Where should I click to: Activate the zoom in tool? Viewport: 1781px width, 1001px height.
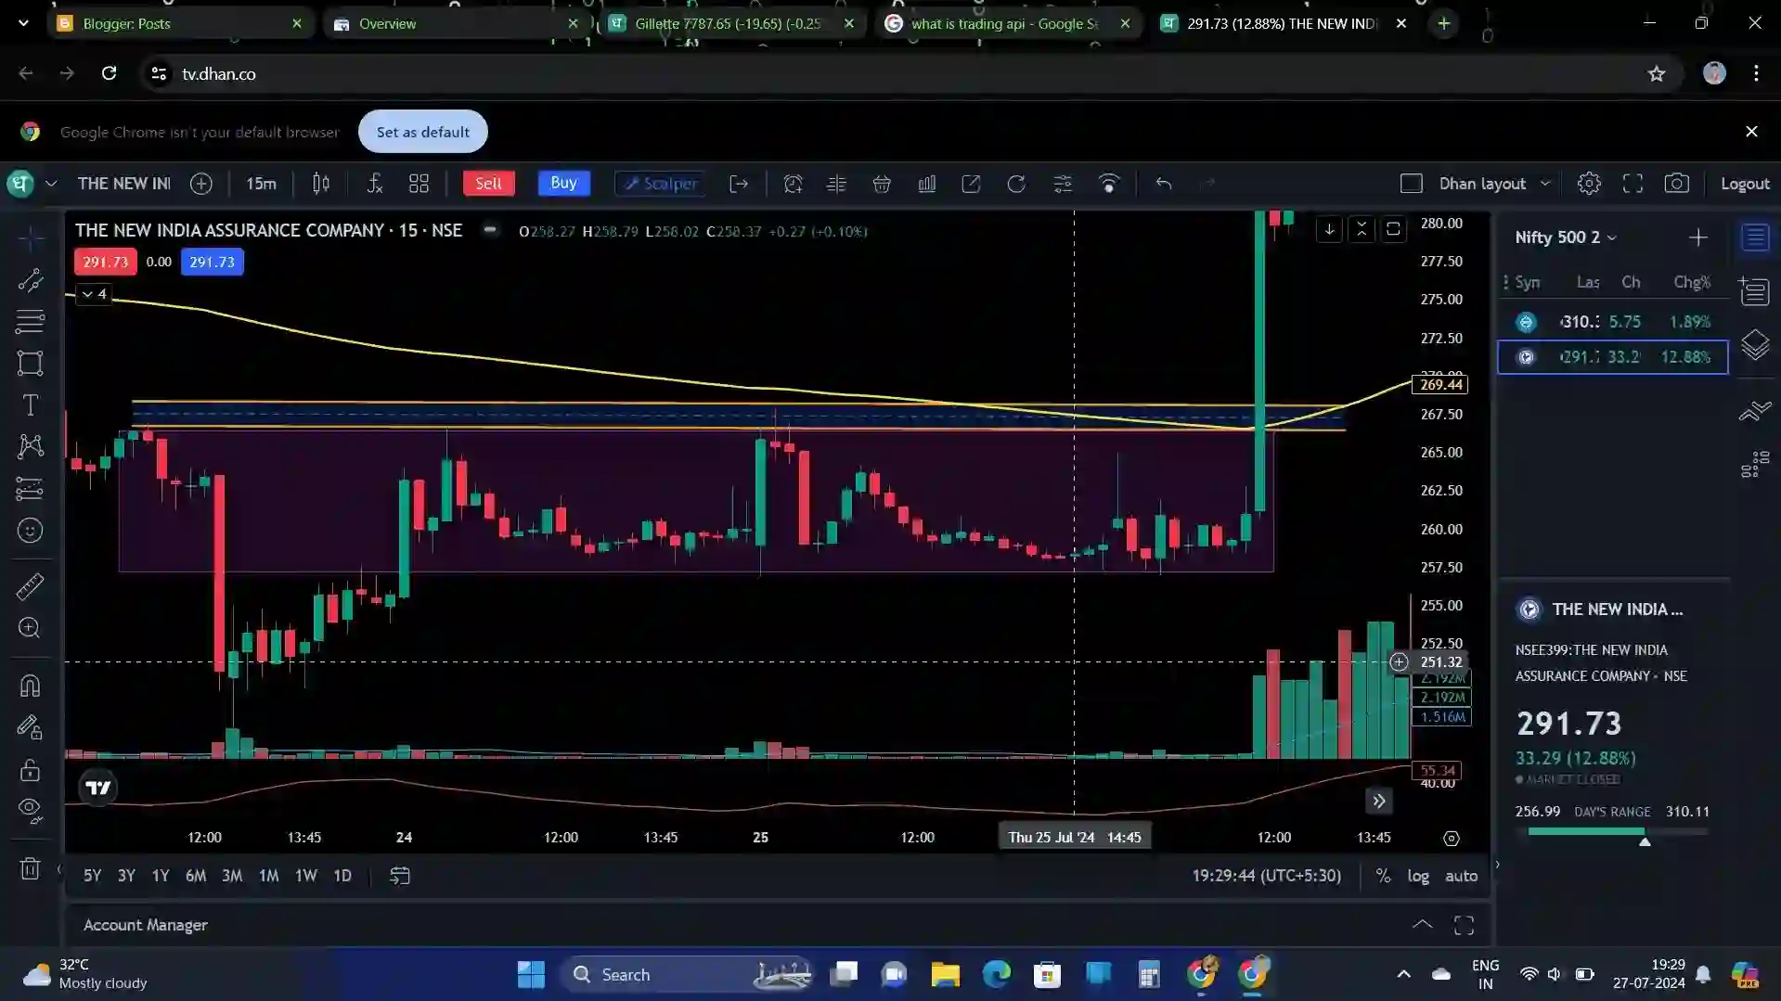30,628
